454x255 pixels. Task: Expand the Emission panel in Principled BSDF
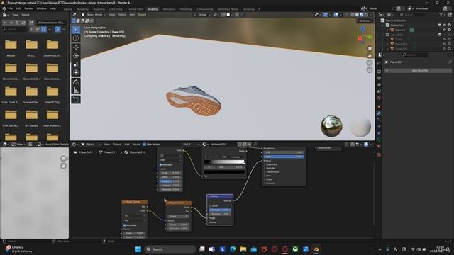270,183
